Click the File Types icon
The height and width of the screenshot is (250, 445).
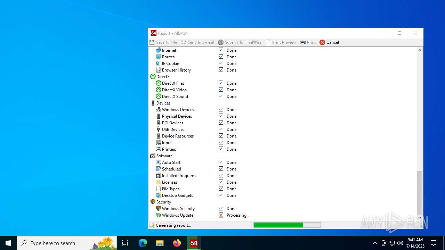tap(159, 189)
